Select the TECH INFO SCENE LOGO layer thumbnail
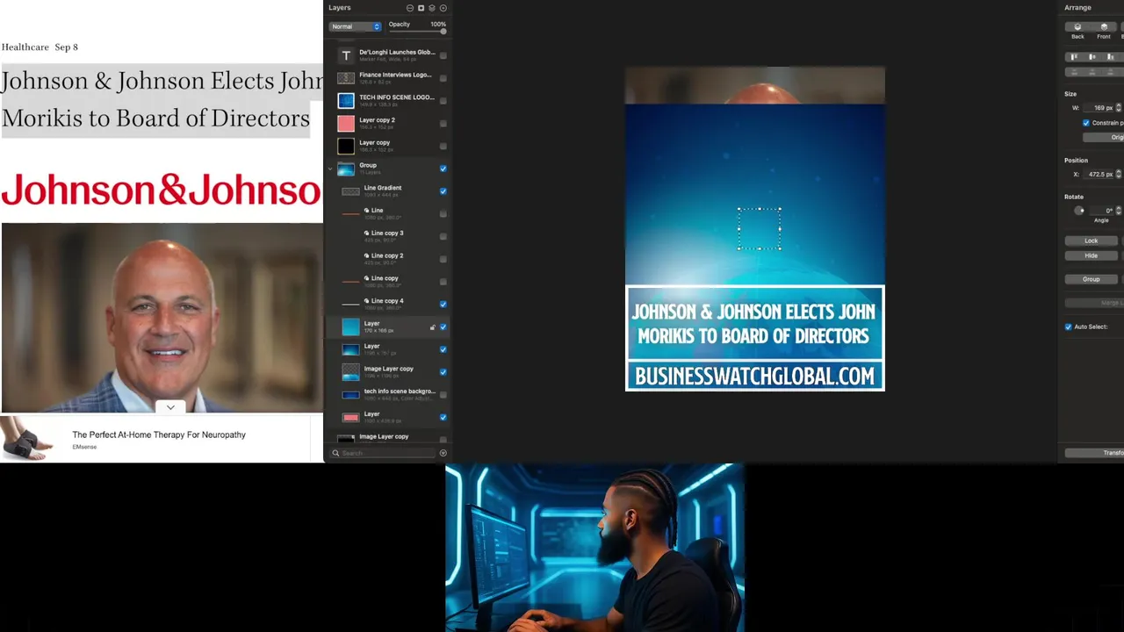This screenshot has width=1124, height=632. point(346,101)
